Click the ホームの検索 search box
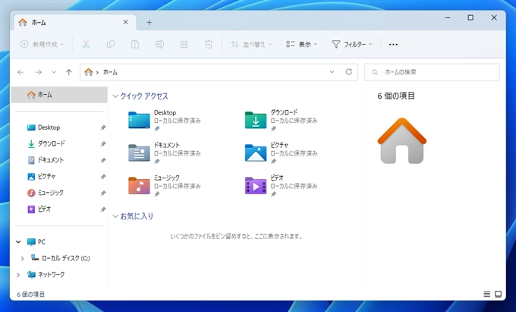 pyautogui.click(x=432, y=72)
